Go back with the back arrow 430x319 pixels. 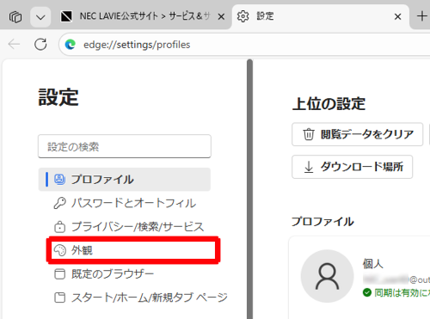click(x=14, y=44)
